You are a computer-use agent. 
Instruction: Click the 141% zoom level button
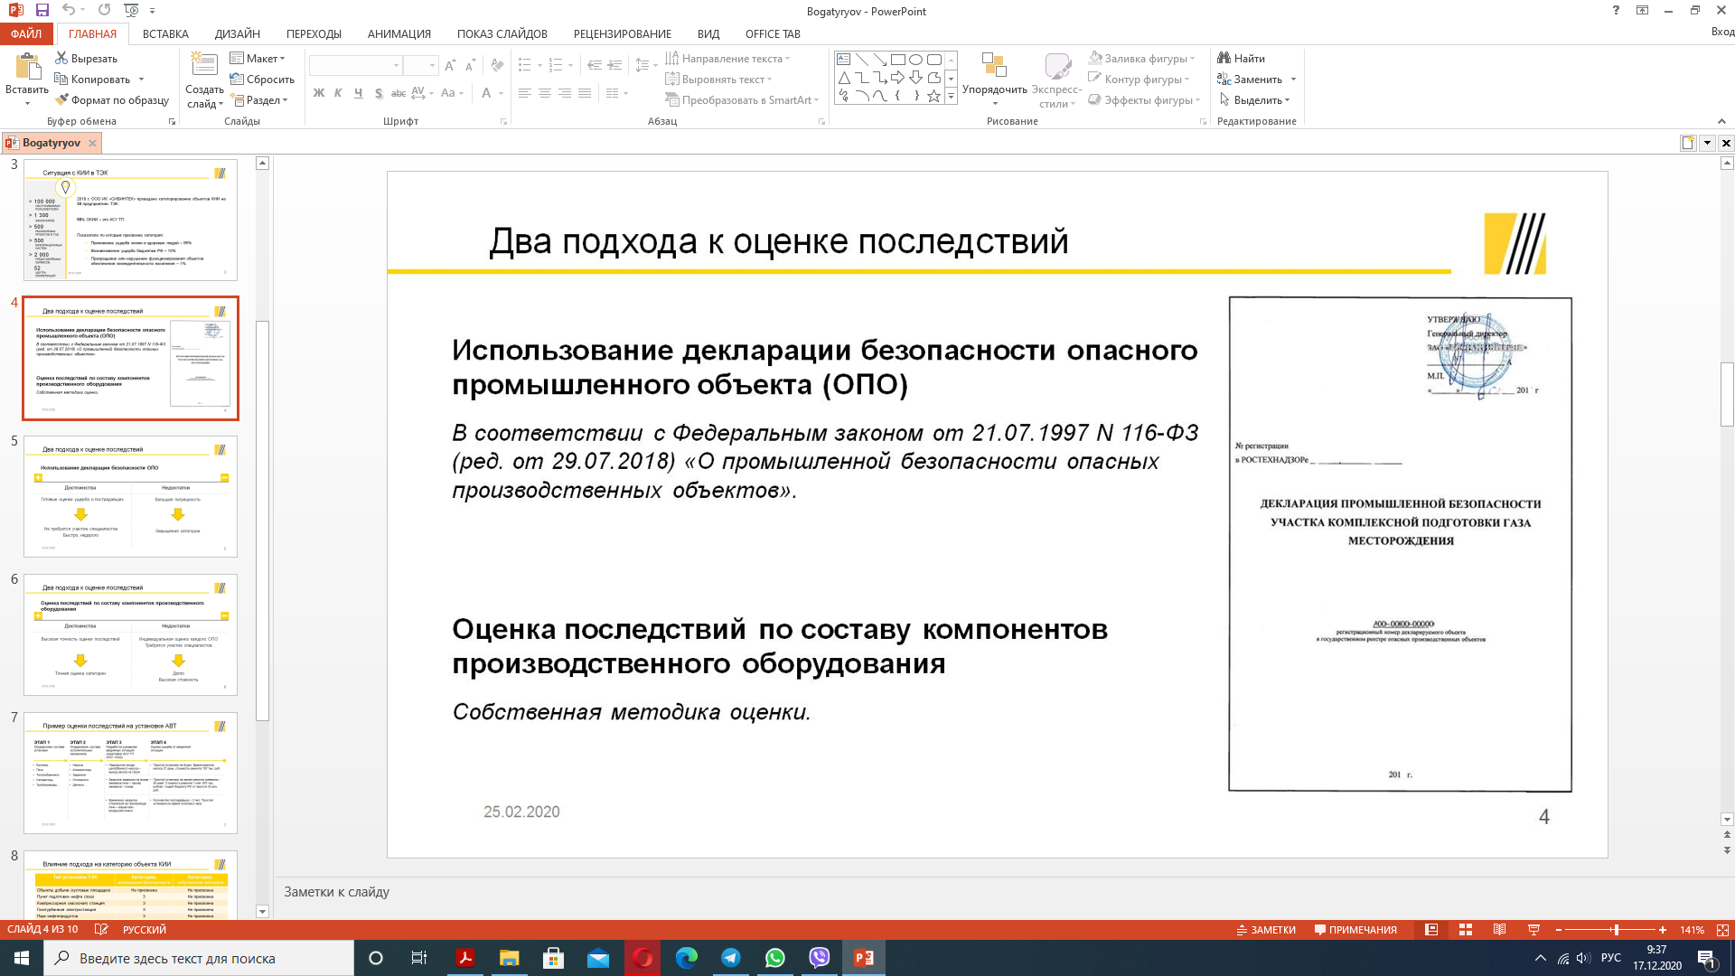coord(1692,930)
